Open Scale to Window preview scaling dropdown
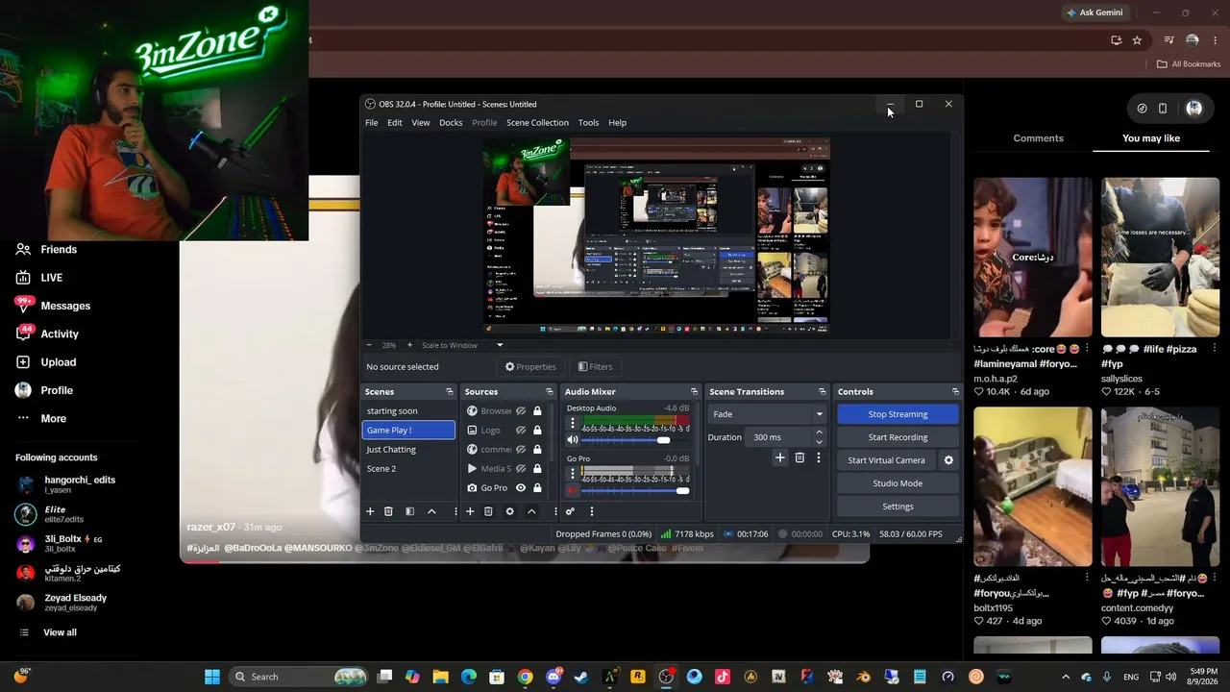The height and width of the screenshot is (692, 1230). tap(462, 345)
